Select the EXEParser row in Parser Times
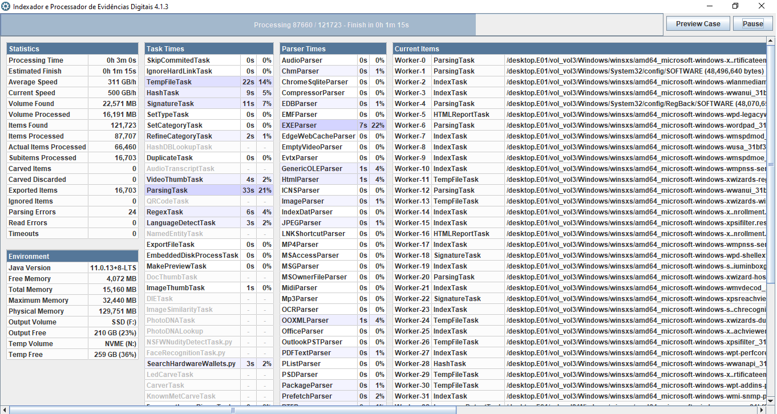777x414 pixels. [x=319, y=125]
